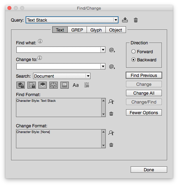Image resolution: width=181 pixels, height=188 pixels.
Task: Toggle Include Locked Layers icon
Action: [21, 85]
